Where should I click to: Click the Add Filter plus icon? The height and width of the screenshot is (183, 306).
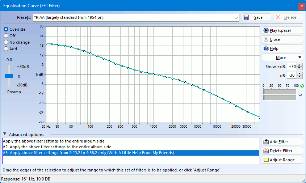(x=266, y=142)
